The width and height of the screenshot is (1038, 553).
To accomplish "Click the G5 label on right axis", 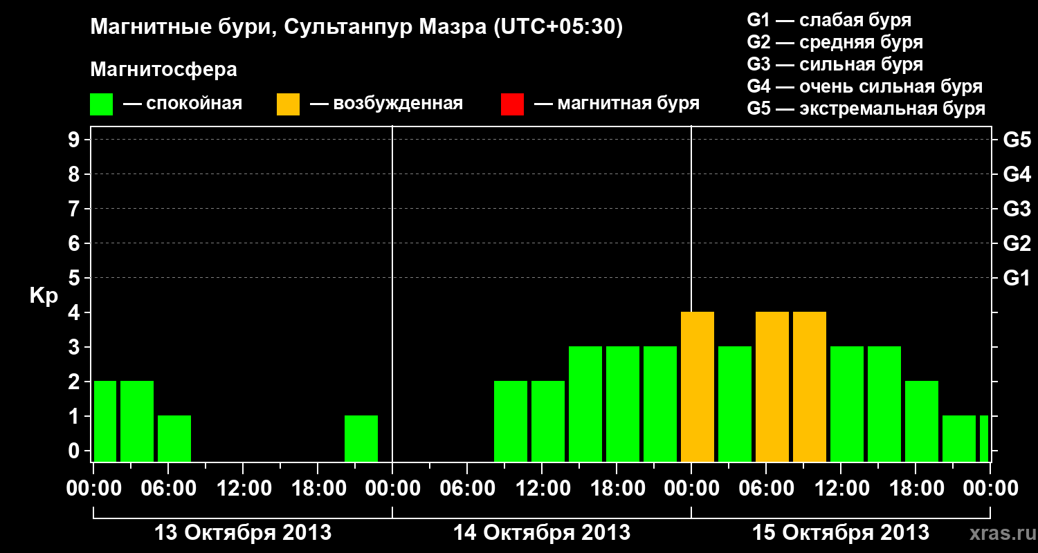I will tap(1017, 140).
